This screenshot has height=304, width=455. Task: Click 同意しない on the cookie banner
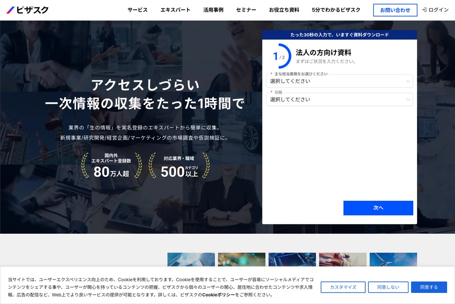point(388,287)
